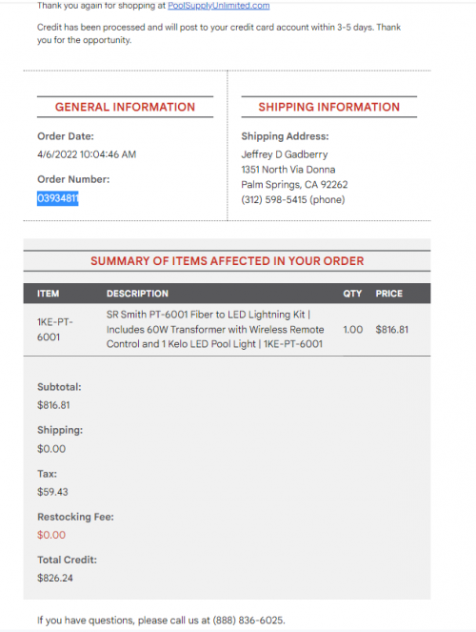Click the SHIPPING INFORMATION heading
The width and height of the screenshot is (476, 632).
pyautogui.click(x=328, y=107)
